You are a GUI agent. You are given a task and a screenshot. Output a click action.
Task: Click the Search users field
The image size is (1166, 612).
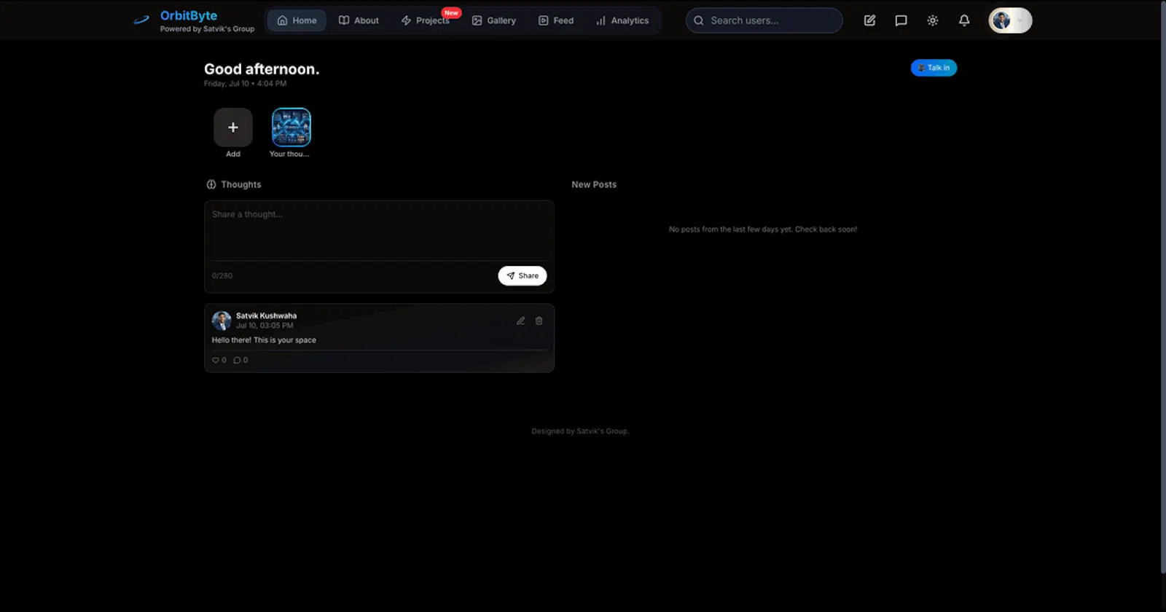pyautogui.click(x=764, y=20)
